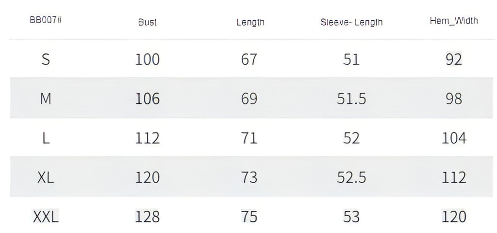Click the Hem width value 104
Image resolution: width=497 pixels, height=233 pixels.
pos(454,138)
